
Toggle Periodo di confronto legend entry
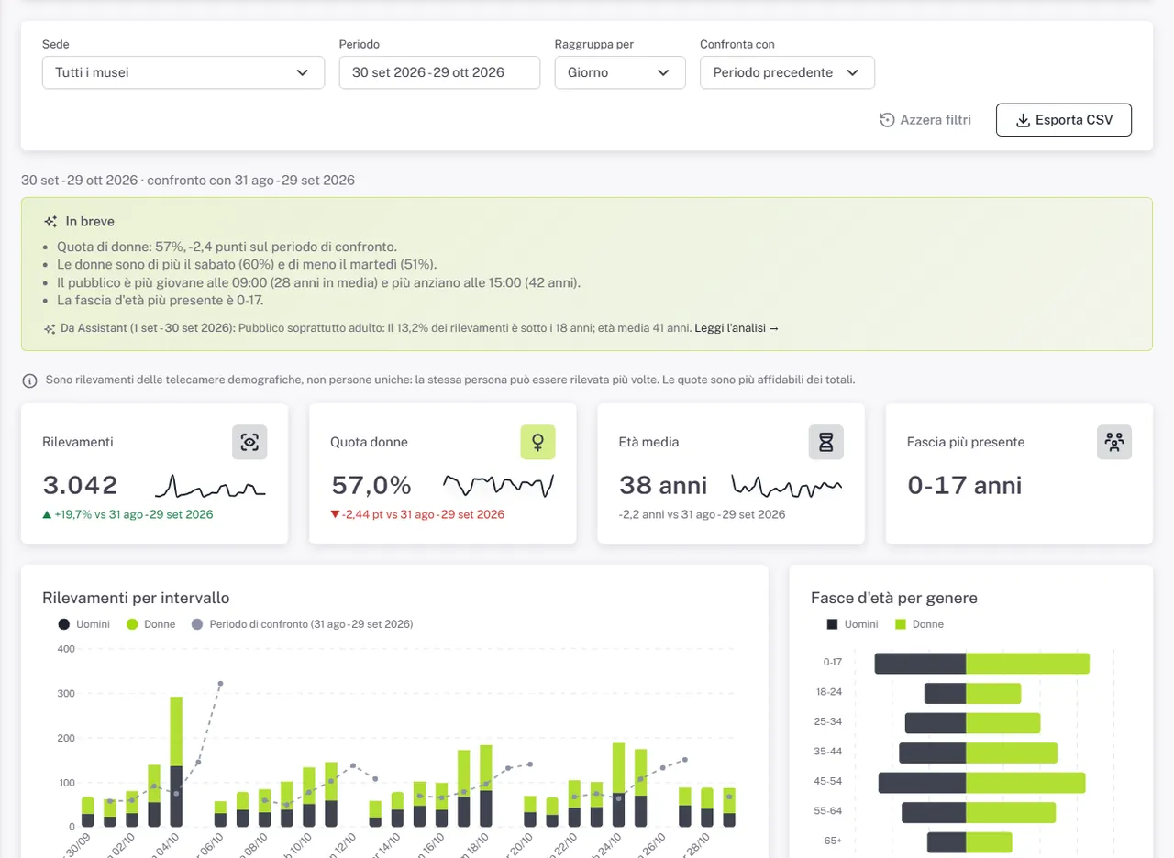click(302, 624)
